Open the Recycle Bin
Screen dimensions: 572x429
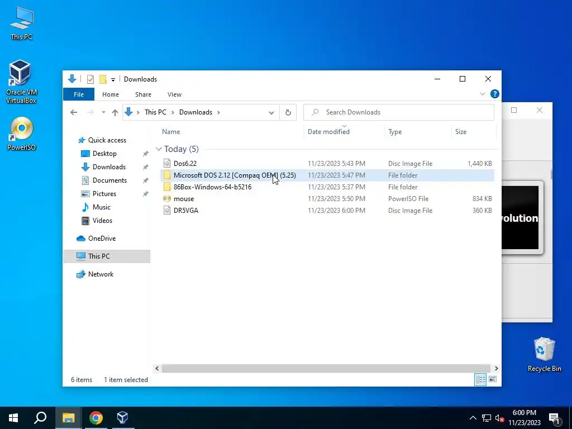544,355
